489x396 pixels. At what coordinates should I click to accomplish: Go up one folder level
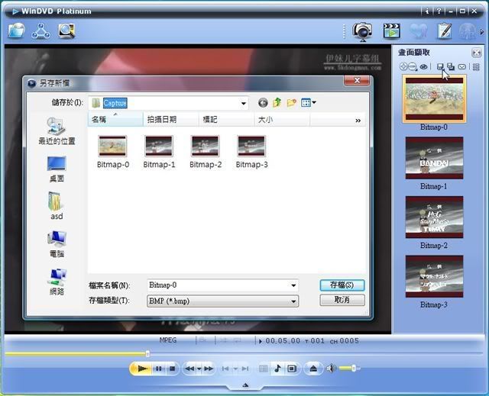tap(277, 102)
